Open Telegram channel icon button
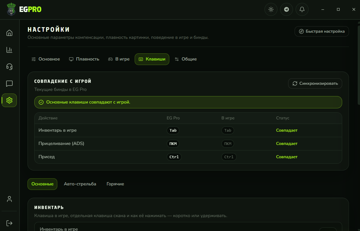The image size is (360, 231). point(287,9)
